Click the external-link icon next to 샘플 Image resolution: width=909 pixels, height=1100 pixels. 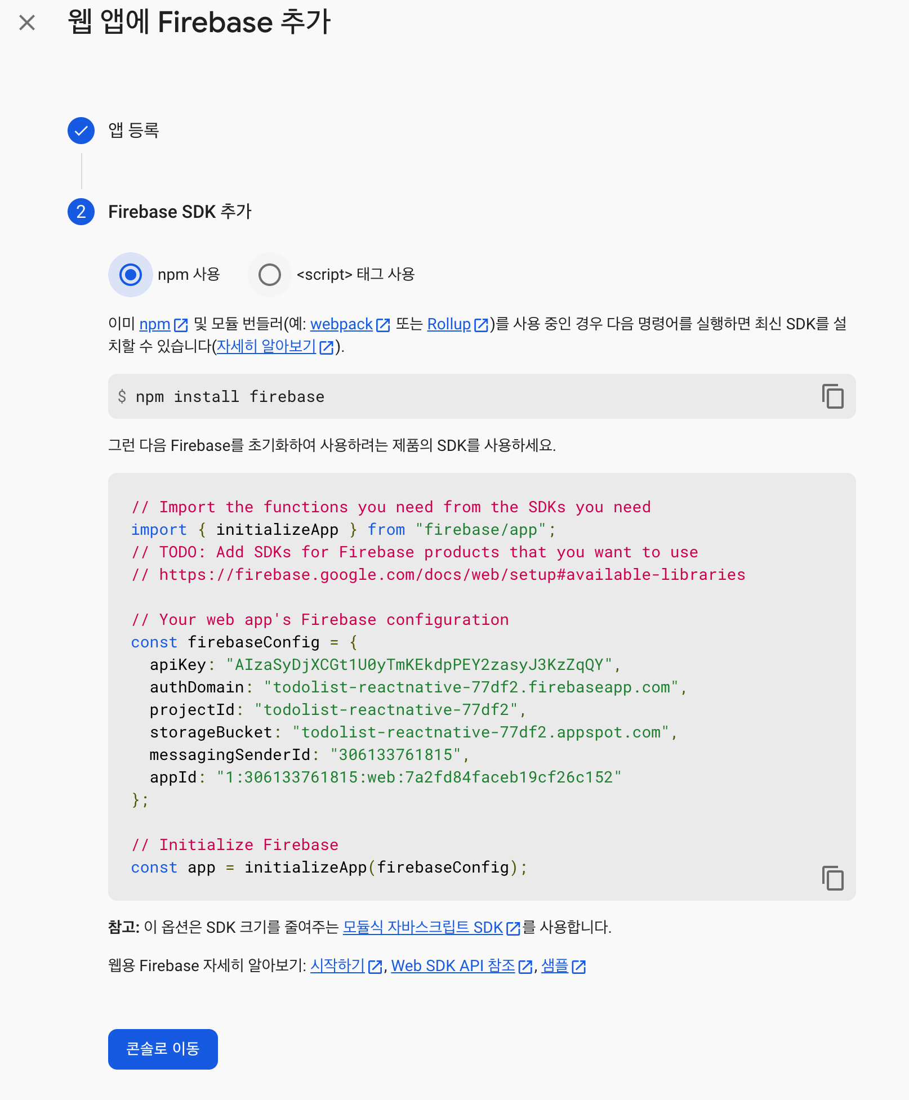pyautogui.click(x=579, y=967)
